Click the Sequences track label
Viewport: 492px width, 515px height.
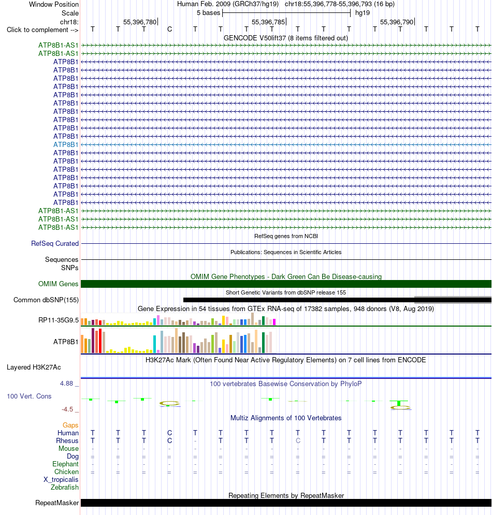pyautogui.click(x=62, y=259)
